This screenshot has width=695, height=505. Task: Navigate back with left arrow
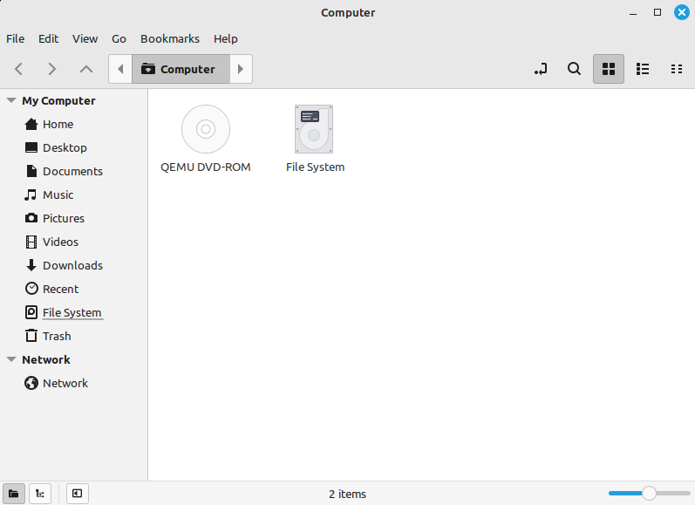click(x=19, y=69)
